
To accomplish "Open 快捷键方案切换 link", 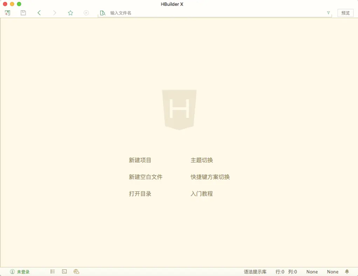I will coord(210,177).
